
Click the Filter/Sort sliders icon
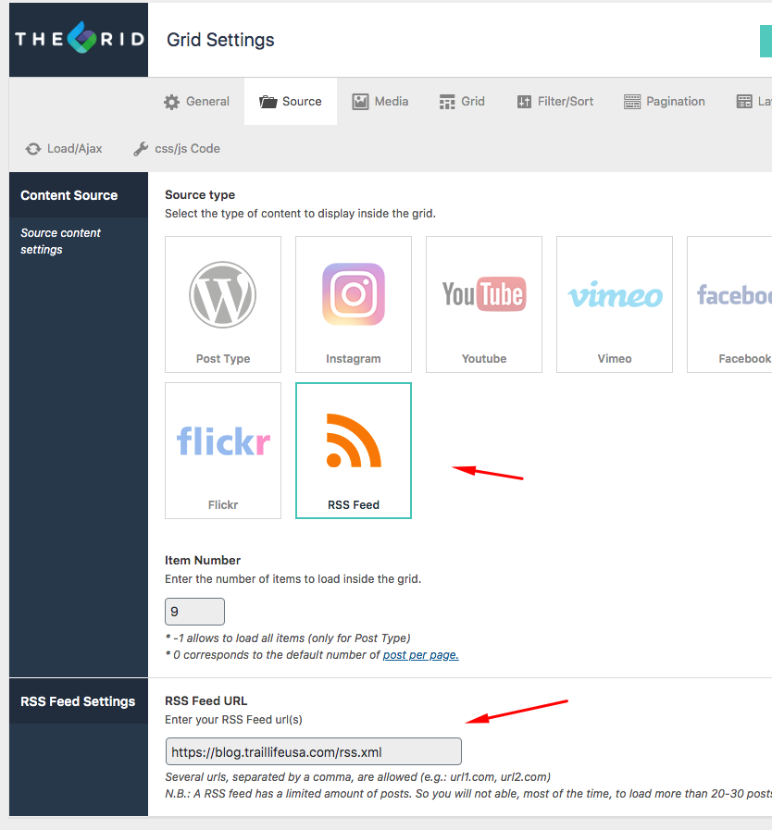coord(524,102)
